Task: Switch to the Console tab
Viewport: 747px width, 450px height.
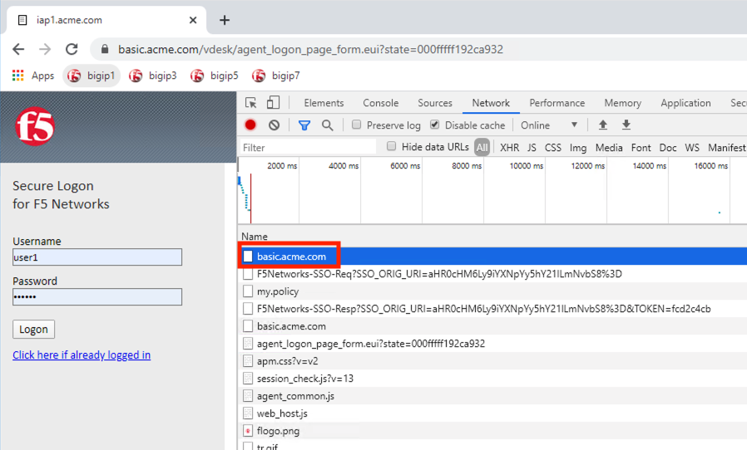Action: point(381,103)
